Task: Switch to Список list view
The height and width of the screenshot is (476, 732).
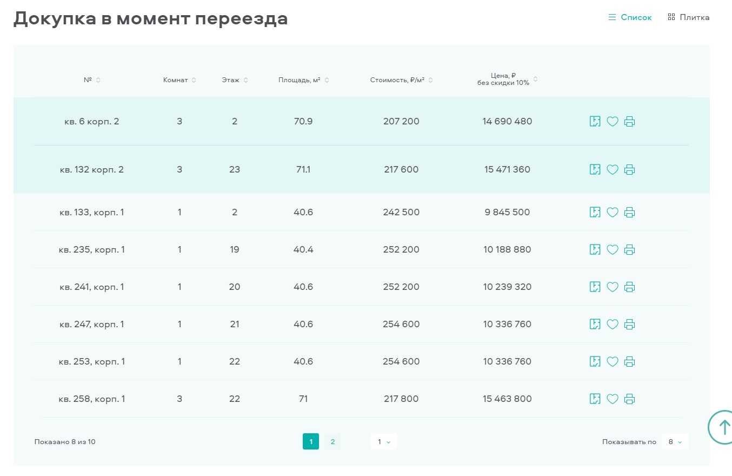Action: (630, 17)
